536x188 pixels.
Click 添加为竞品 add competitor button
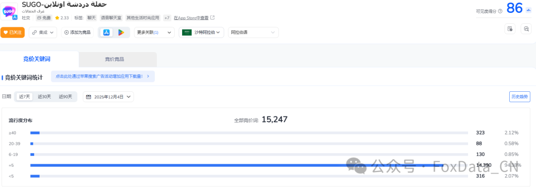point(77,32)
